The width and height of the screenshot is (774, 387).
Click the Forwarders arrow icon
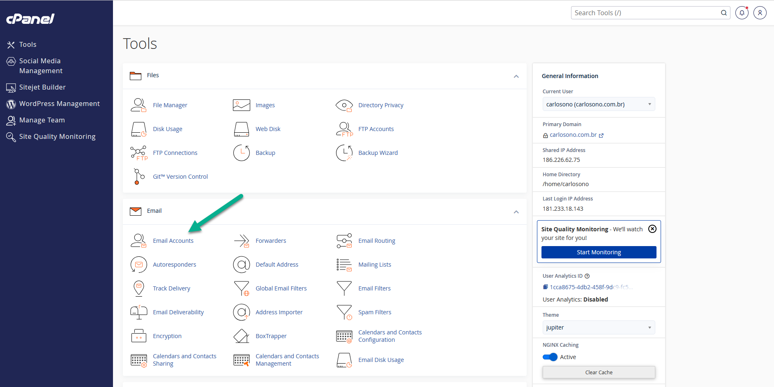coord(241,241)
